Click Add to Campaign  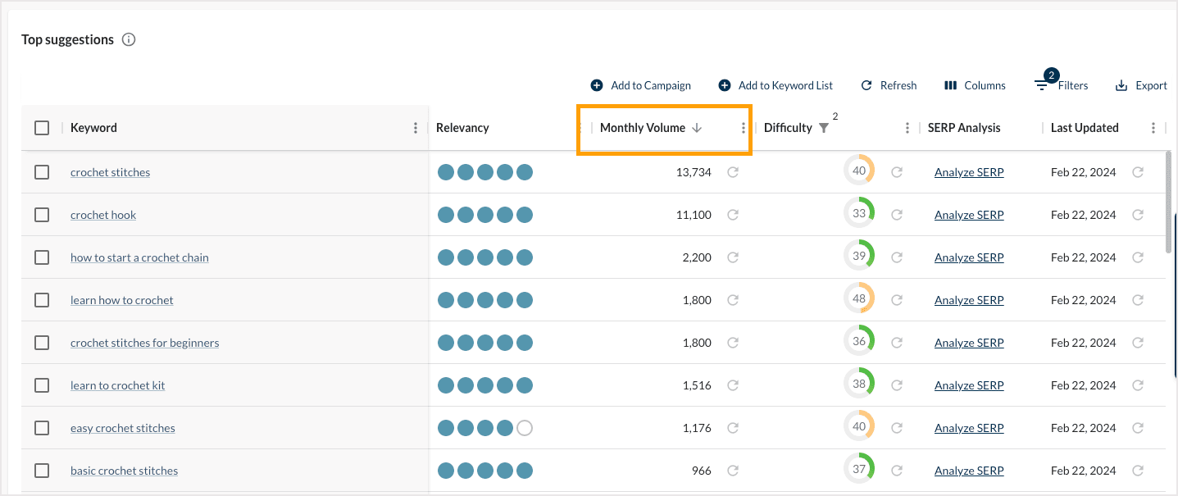coord(641,85)
